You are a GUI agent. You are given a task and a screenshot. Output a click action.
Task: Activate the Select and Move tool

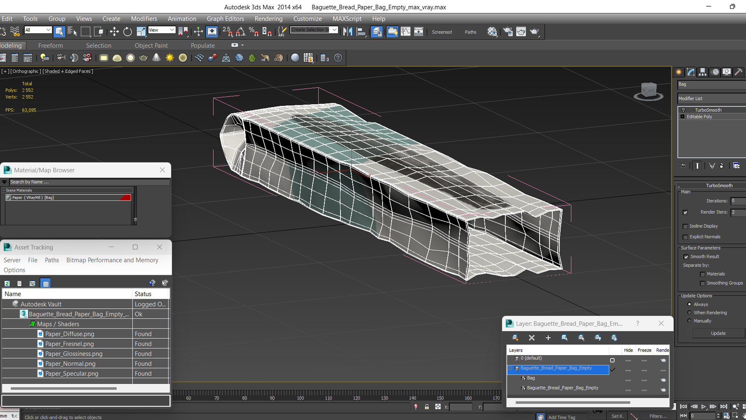(114, 31)
